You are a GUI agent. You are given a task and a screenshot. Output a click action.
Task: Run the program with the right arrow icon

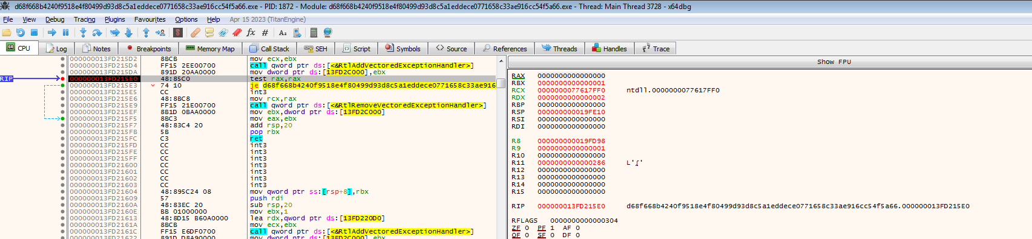pos(51,33)
